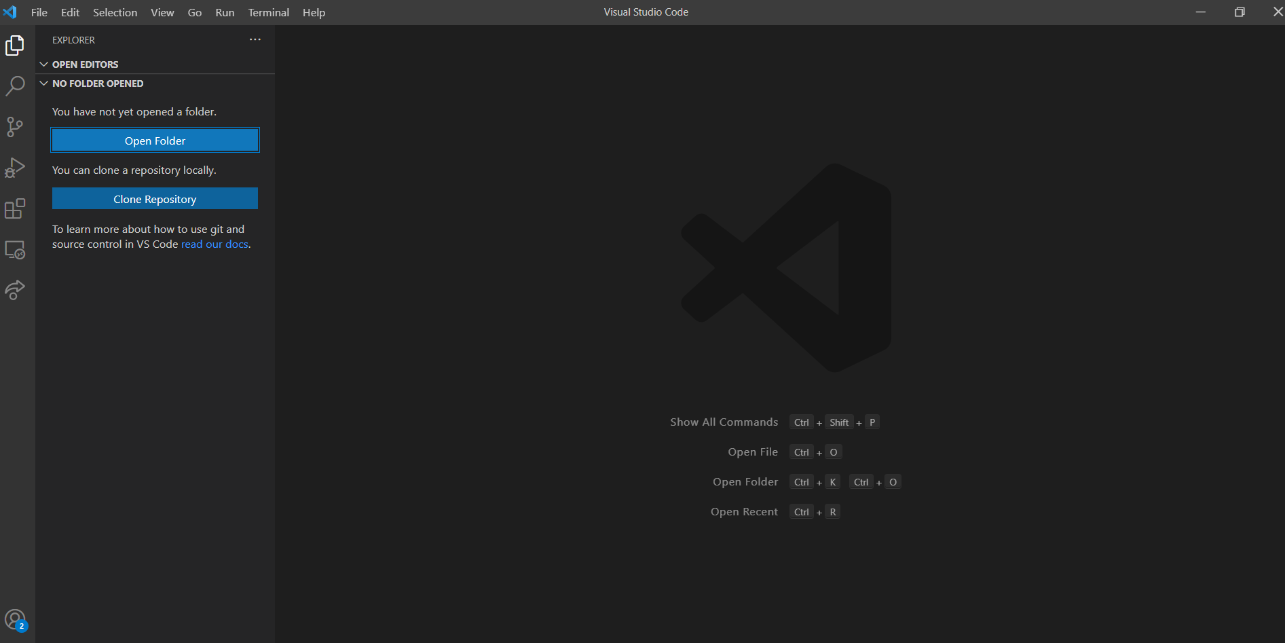Screen dimensions: 1285x643
Task: Click the EXPLORER panel title
Action: (73, 40)
